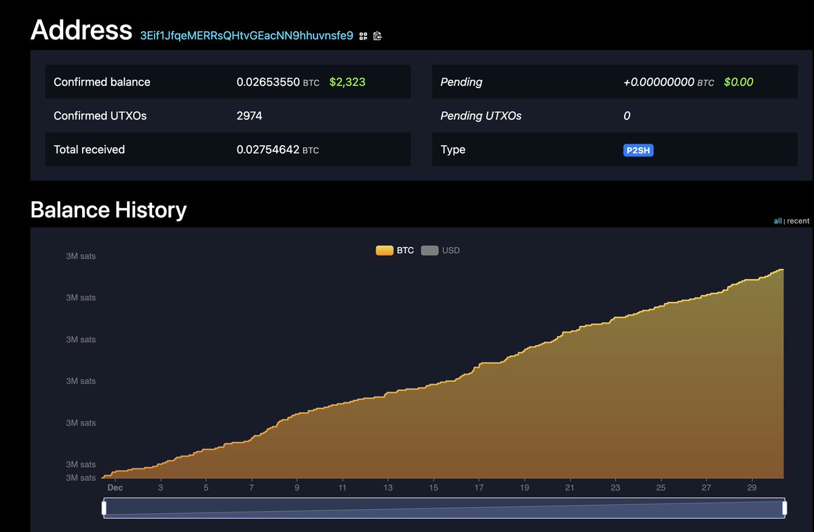Click the pending $0.00 value
This screenshot has height=532, width=814.
pyautogui.click(x=739, y=82)
